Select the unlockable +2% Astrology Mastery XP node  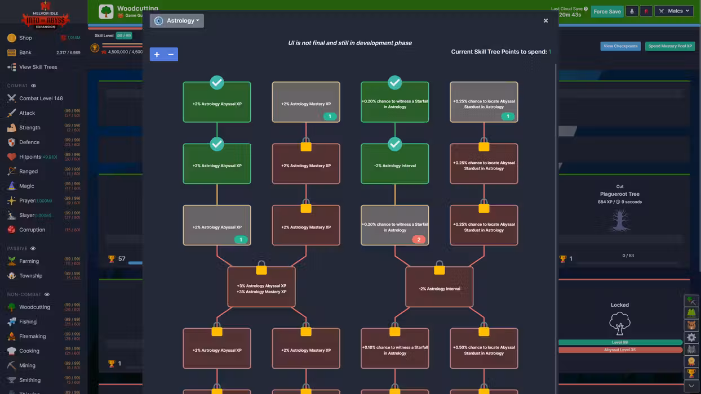305,102
